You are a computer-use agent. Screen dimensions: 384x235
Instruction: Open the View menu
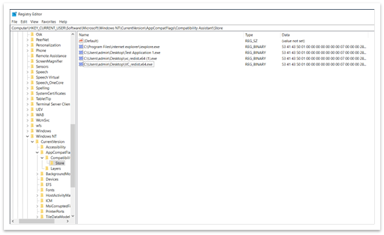point(34,21)
